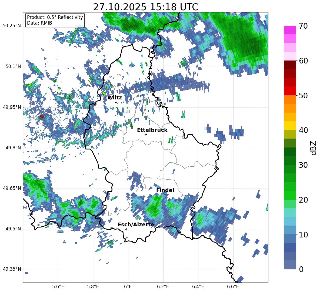Click the colorbar tick value 10
This screenshot has height=292, width=320.
coord(303,234)
